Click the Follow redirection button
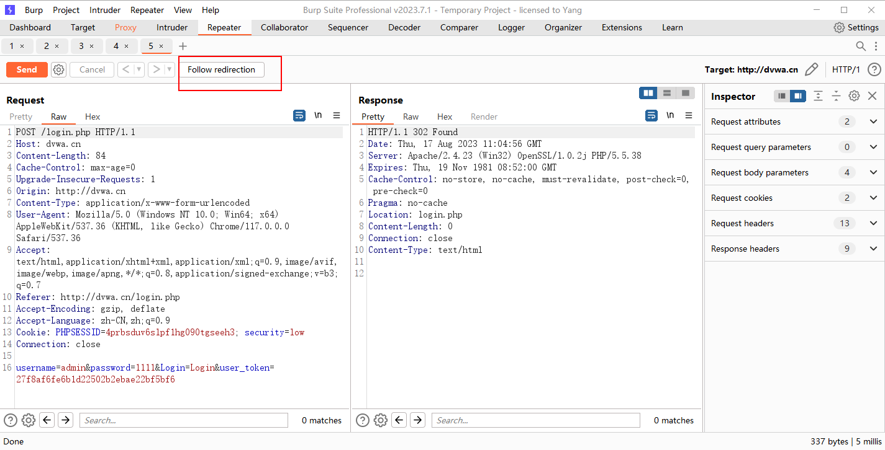The image size is (885, 450). tap(221, 69)
